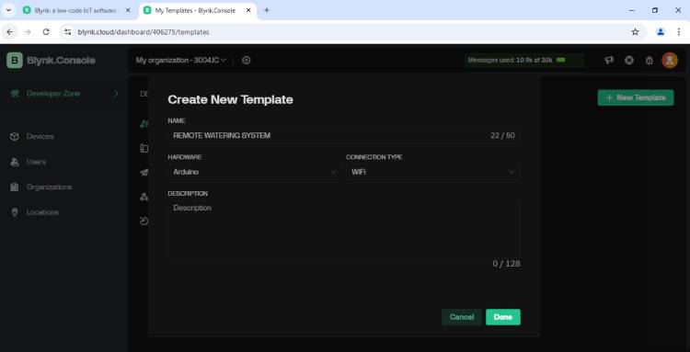This screenshot has width=690, height=352.
Task: Click the address bar URL
Action: (x=144, y=32)
